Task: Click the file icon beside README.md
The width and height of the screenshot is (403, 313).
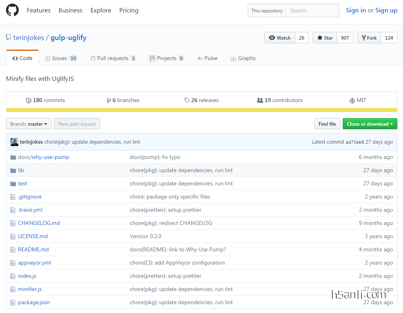Action: 13,250
